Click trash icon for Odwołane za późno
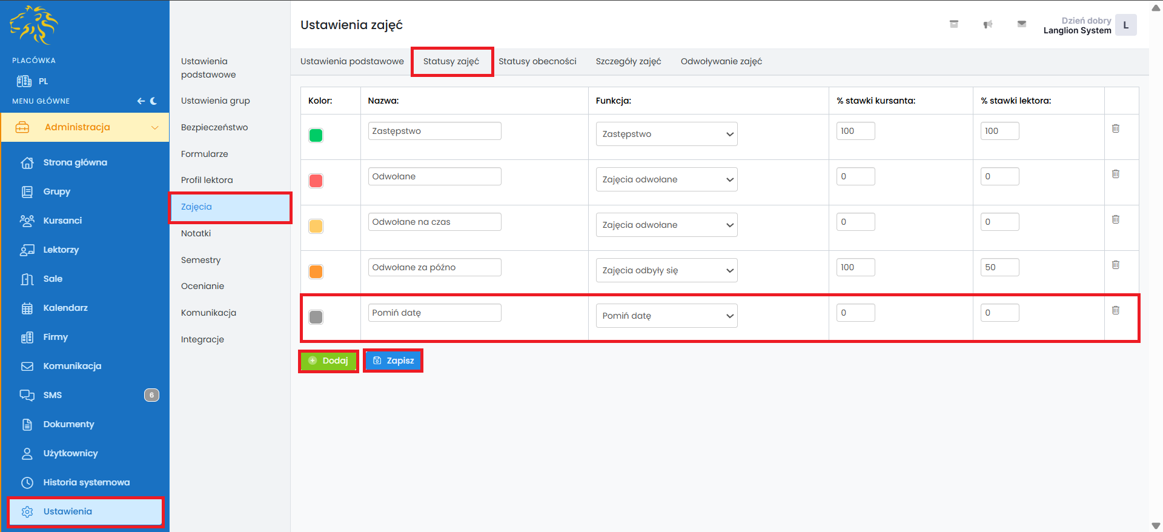The width and height of the screenshot is (1163, 532). click(x=1115, y=265)
